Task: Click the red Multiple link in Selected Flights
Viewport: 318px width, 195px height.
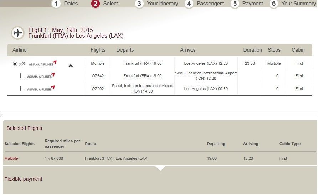Action: click(11, 158)
